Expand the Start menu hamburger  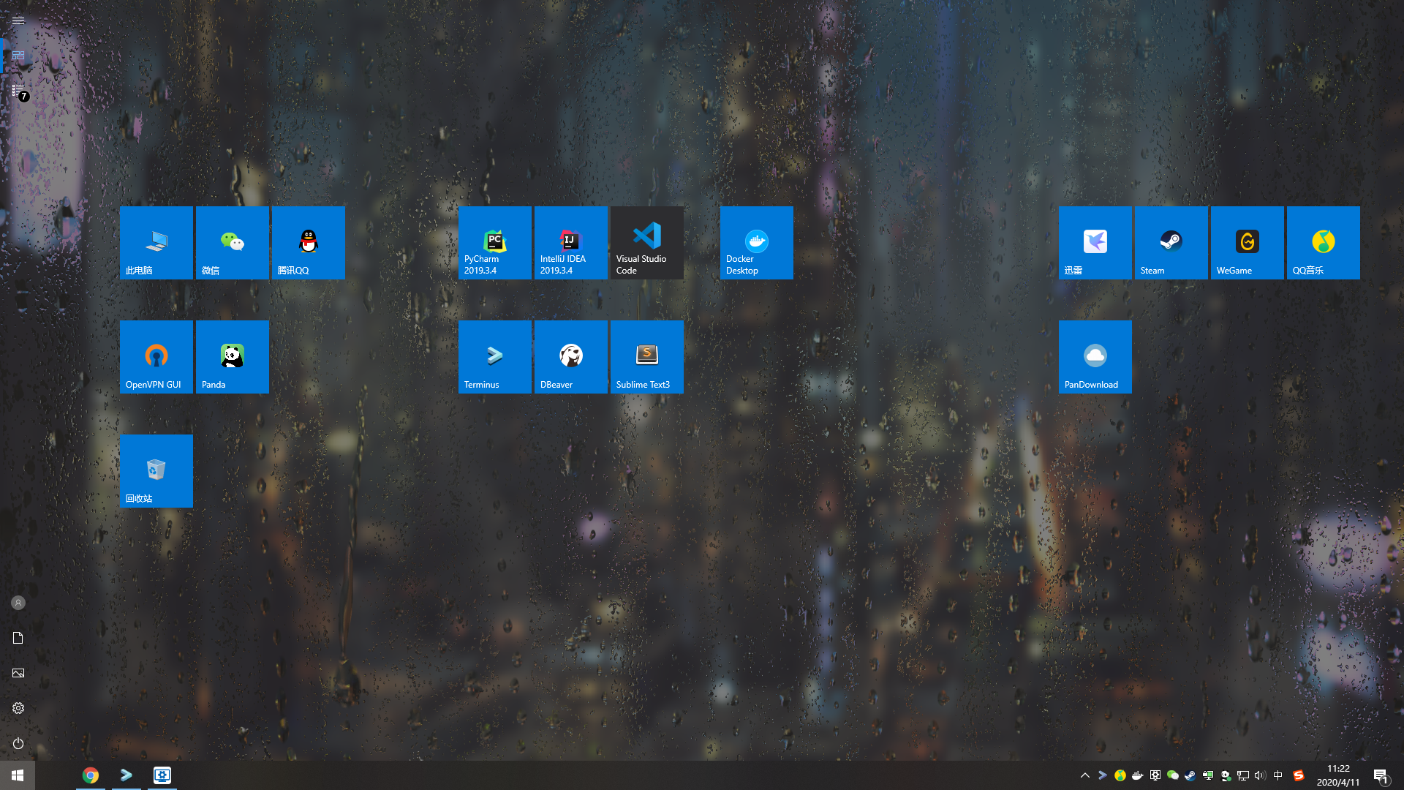(18, 20)
